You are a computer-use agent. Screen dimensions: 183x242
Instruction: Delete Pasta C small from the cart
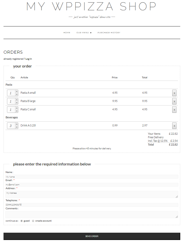[174, 110]
